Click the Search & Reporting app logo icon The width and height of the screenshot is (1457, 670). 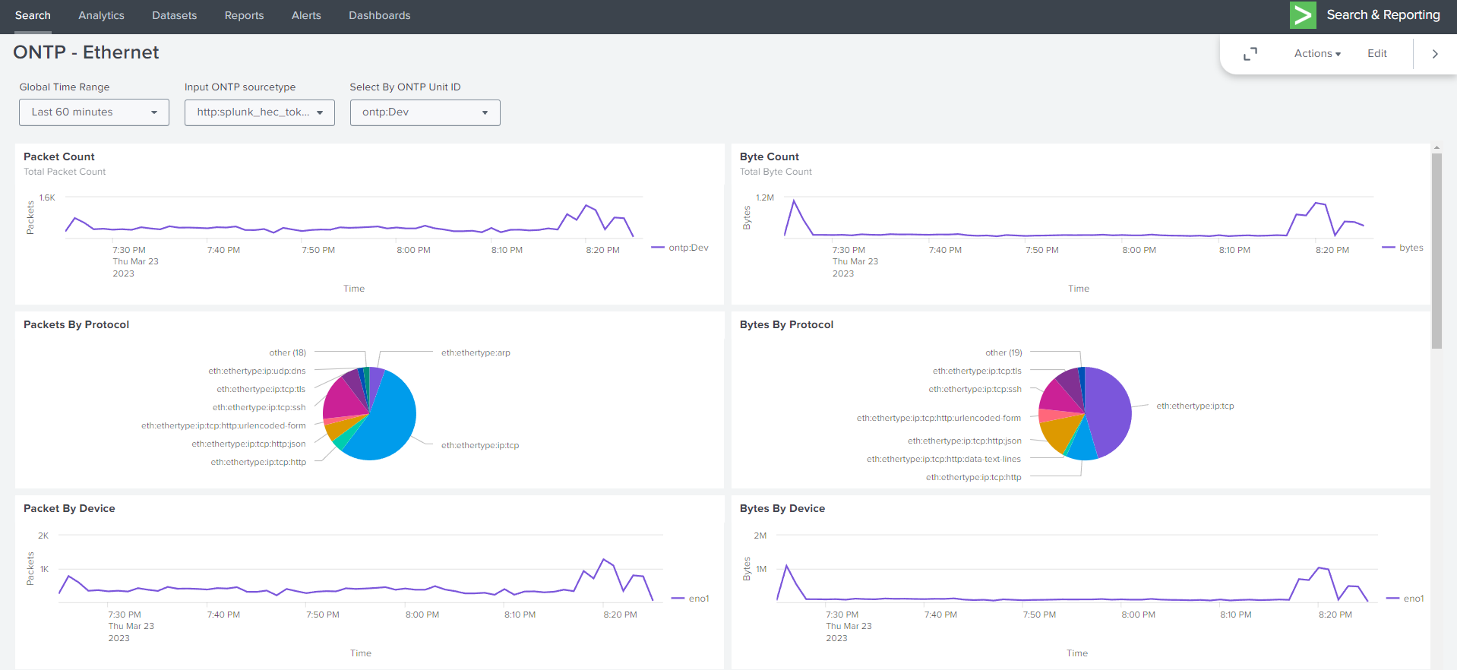point(1303,15)
